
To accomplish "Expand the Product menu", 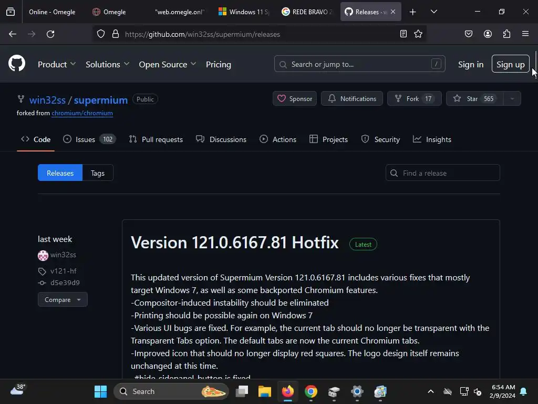I will point(57,64).
